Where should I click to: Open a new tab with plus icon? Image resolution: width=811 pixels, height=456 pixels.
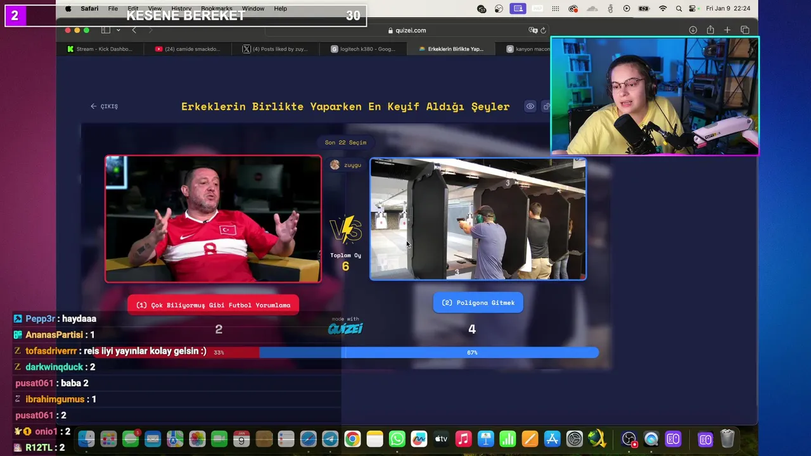(727, 30)
